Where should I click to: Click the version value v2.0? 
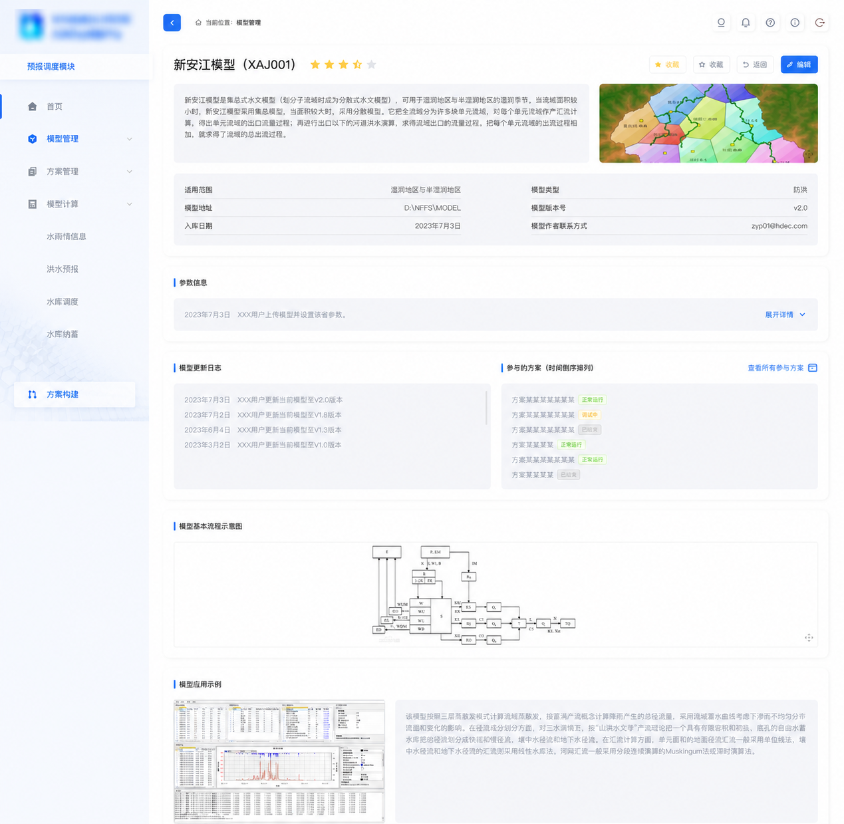click(x=800, y=208)
